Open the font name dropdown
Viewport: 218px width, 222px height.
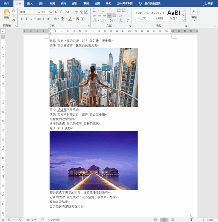tap(39, 12)
